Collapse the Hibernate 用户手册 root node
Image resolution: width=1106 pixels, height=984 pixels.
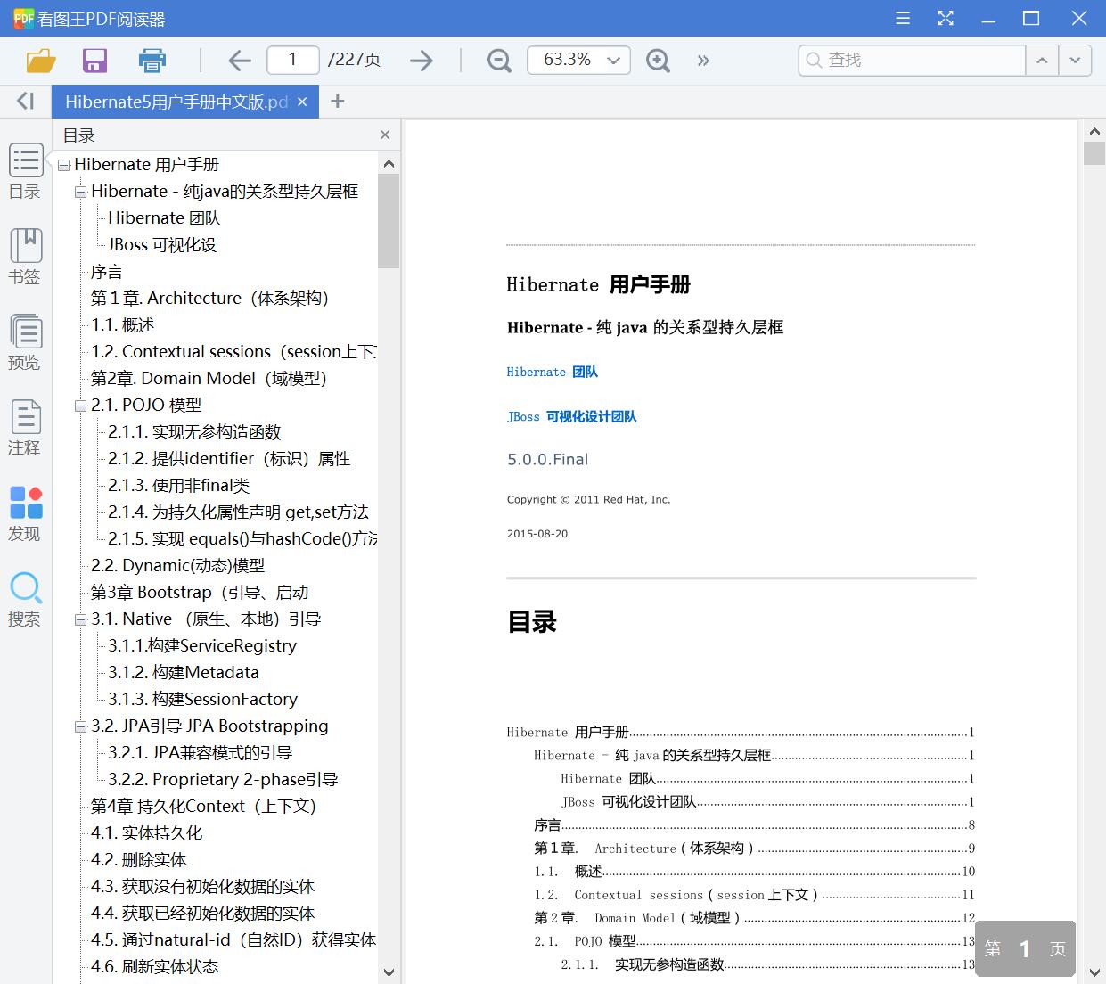click(63, 165)
